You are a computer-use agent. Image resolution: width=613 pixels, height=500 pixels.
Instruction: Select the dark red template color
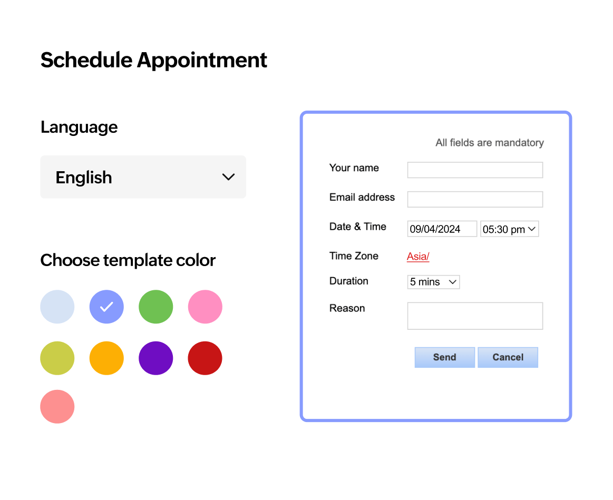205,358
